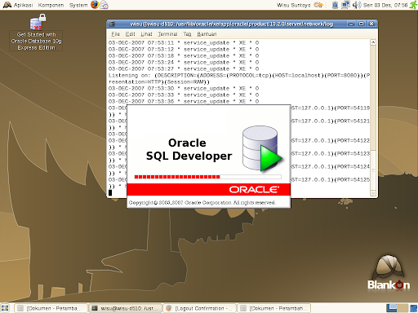Viewport: 418px width, 313px height.
Task: Open the volume speaker control
Action: (357, 5)
